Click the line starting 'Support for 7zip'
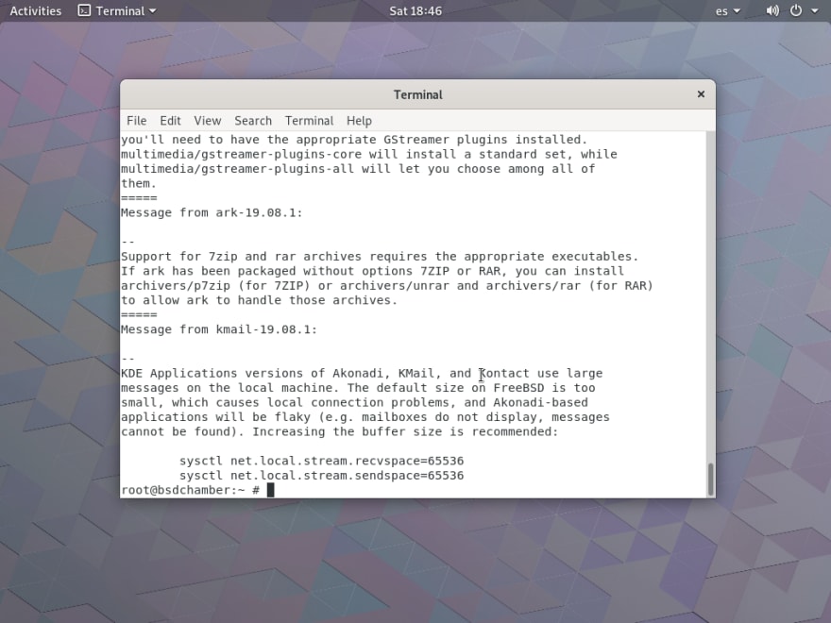 coord(380,257)
